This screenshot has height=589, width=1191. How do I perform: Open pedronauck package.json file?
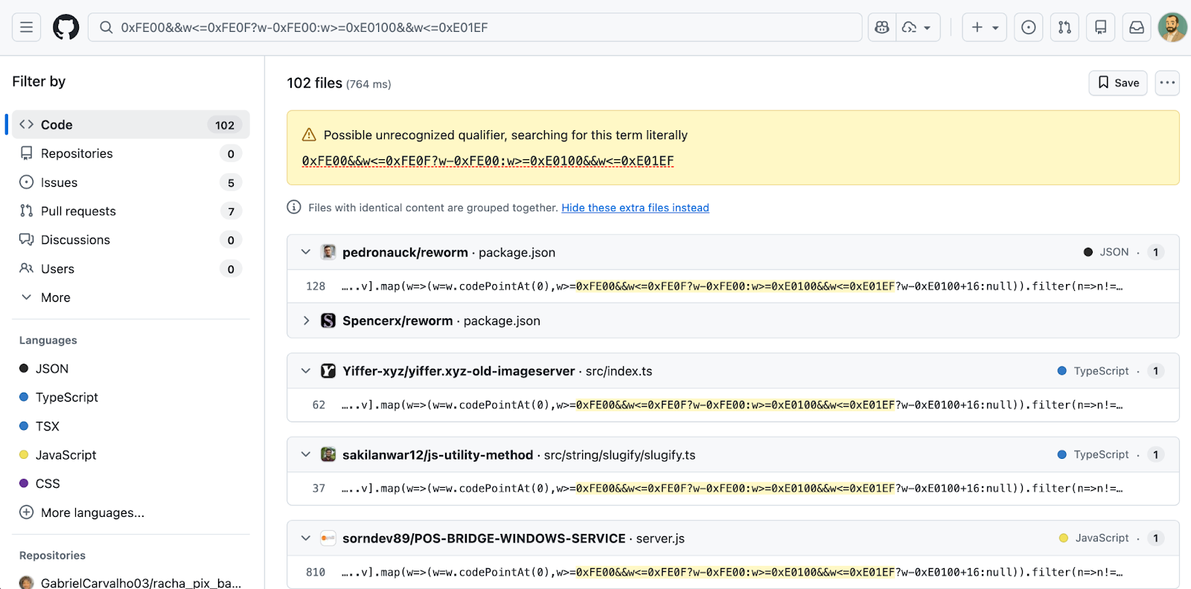pyautogui.click(x=517, y=253)
